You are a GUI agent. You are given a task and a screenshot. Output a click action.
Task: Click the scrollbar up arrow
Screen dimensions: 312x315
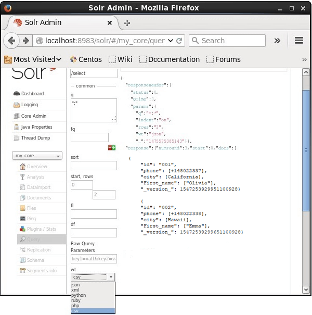306,72
